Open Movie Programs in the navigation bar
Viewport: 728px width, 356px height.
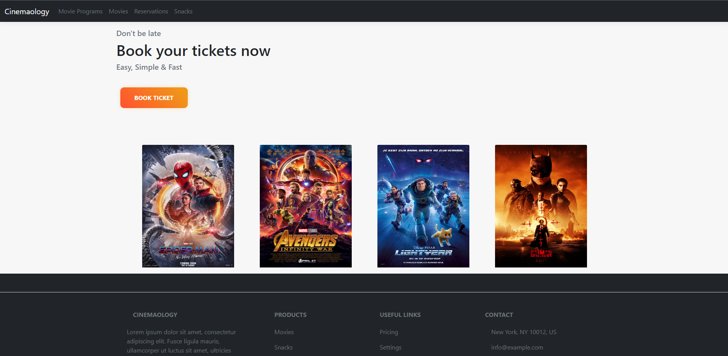(x=80, y=11)
